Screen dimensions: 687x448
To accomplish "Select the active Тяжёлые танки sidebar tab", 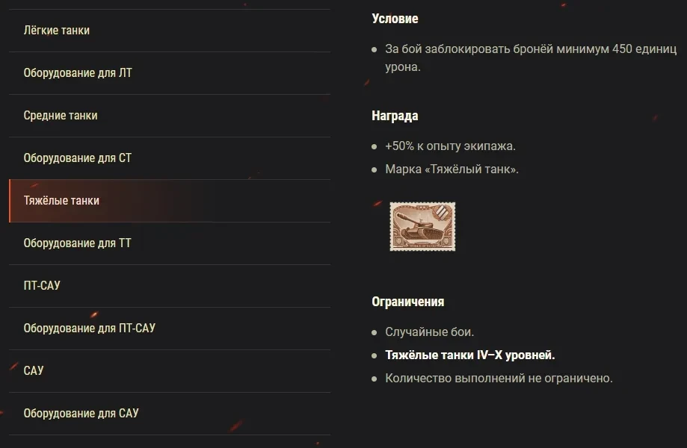I will pyautogui.click(x=61, y=201).
